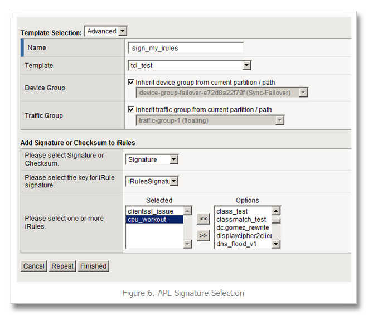This screenshot has height=315, width=368.
Task: Open the iRule signature key dropdown
Action: click(152, 181)
